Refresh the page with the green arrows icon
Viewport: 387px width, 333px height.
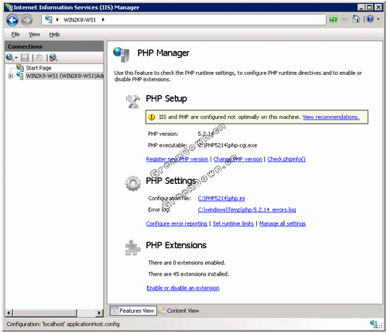(x=333, y=19)
